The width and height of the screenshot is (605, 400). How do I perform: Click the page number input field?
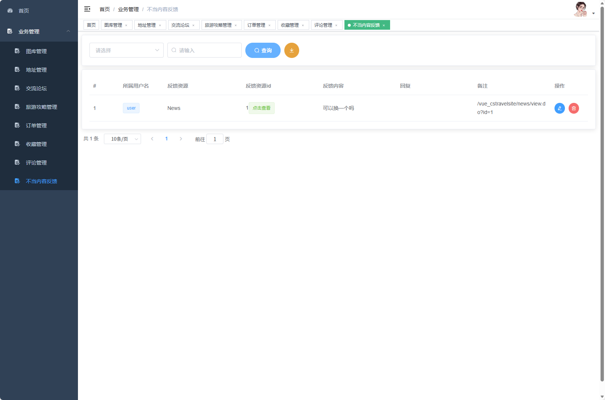215,139
